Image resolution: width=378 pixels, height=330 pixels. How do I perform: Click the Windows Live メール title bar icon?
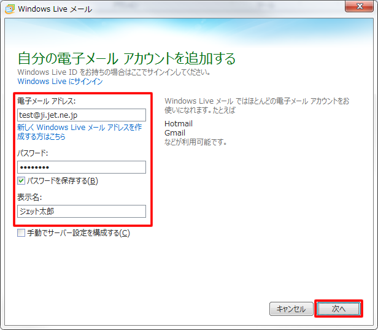pyautogui.click(x=9, y=9)
